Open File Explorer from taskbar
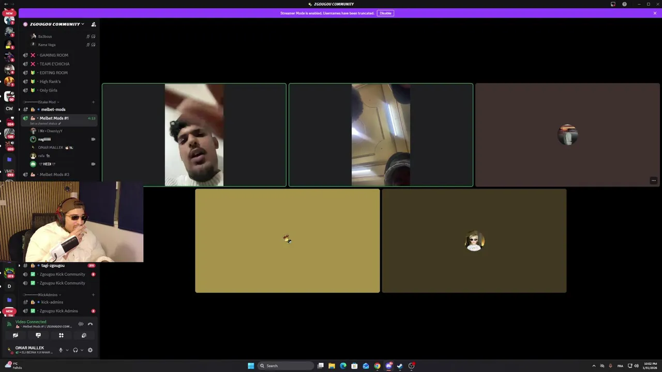The width and height of the screenshot is (662, 372). coord(332,366)
